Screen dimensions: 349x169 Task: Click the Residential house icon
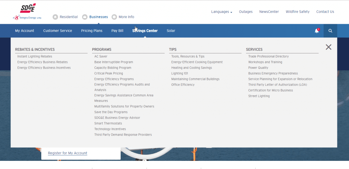click(x=55, y=17)
